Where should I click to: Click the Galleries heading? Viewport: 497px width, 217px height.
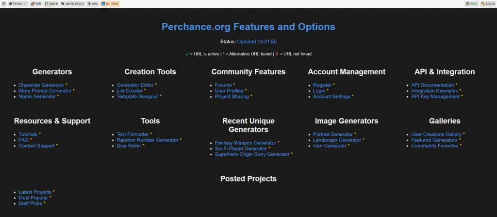point(445,121)
